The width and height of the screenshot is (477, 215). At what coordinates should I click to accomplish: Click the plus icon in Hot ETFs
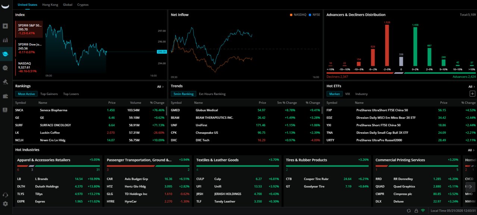[472, 94]
